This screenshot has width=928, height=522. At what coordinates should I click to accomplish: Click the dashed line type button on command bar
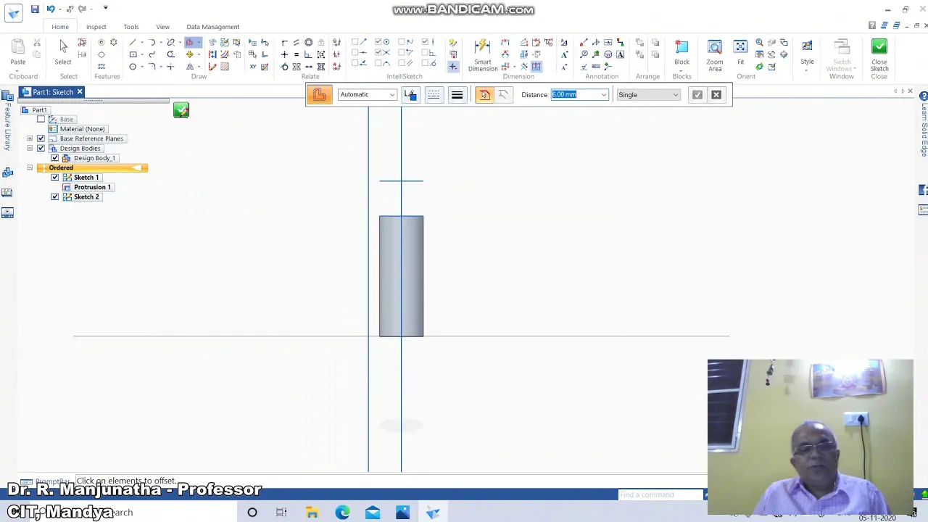pyautogui.click(x=434, y=94)
